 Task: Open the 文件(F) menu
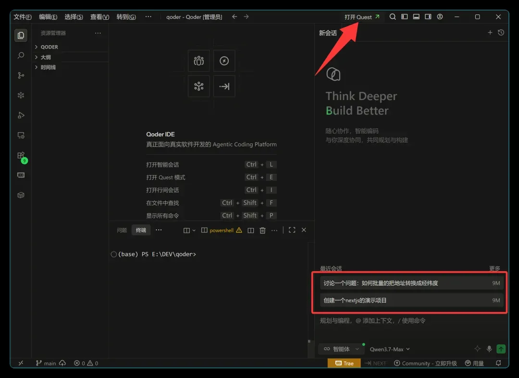click(23, 17)
